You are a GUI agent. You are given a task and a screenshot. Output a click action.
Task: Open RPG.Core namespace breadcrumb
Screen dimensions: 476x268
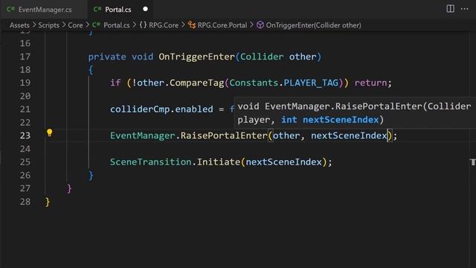pos(164,25)
